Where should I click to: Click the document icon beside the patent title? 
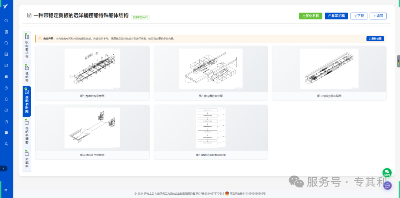[x=29, y=15]
